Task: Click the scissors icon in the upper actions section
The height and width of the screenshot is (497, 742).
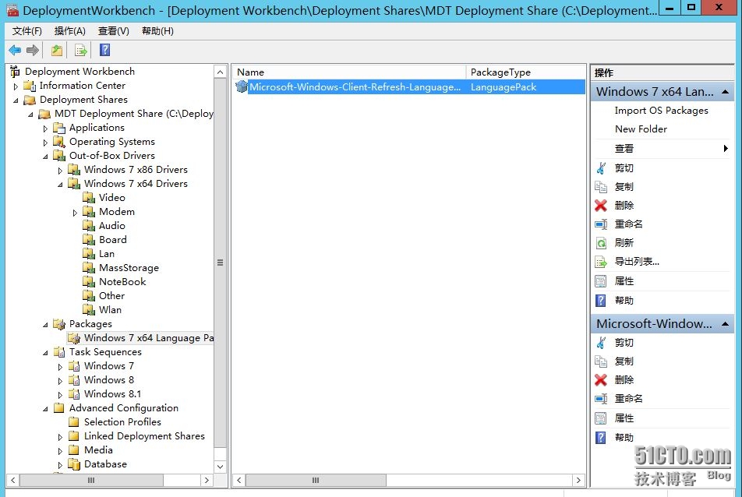Action: click(601, 167)
